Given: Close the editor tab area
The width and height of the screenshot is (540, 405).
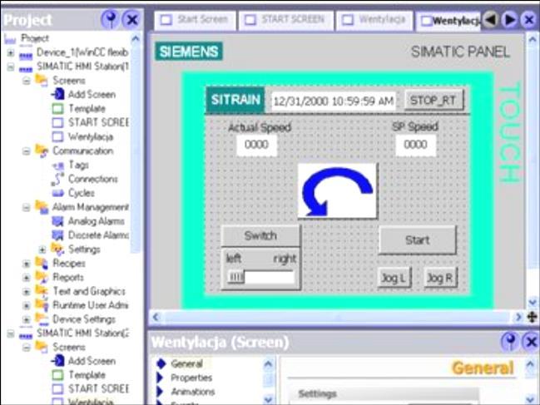Looking at the screenshot, I should 529,20.
